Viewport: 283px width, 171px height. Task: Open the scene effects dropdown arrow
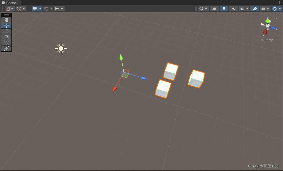click(247, 9)
